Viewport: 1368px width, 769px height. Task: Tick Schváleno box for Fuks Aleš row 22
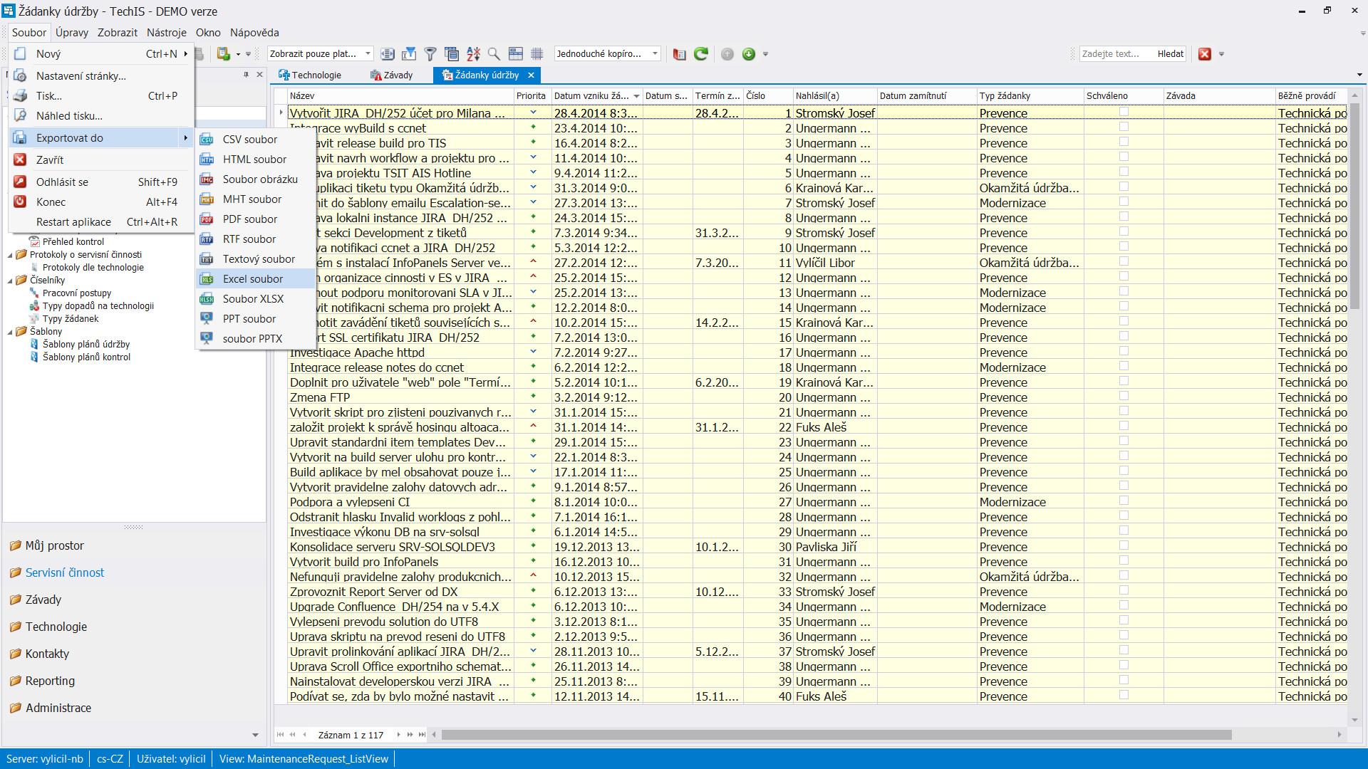tap(1124, 426)
